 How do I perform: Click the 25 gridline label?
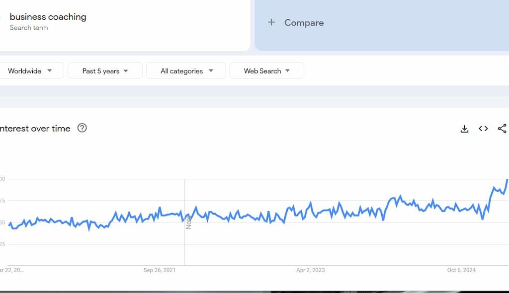click(x=2, y=244)
